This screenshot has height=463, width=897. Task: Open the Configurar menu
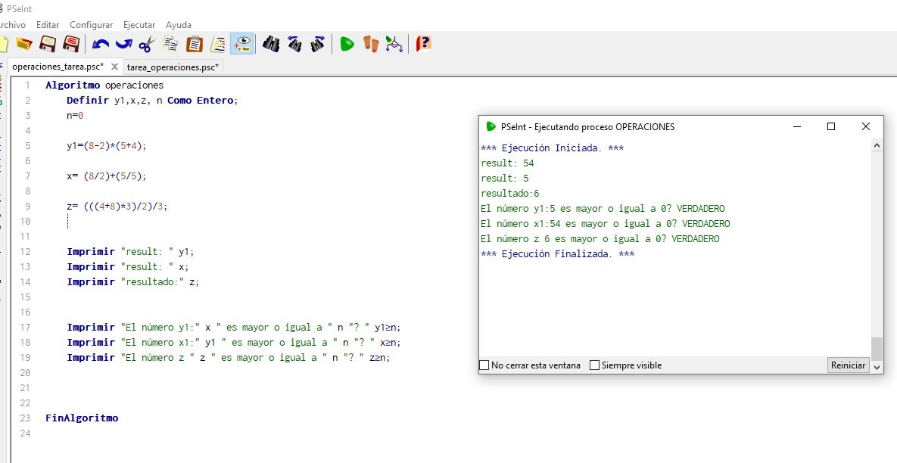click(91, 25)
